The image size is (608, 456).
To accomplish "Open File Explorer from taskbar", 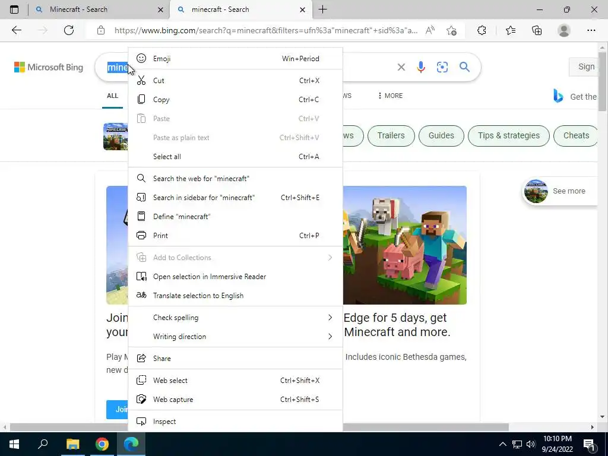I will click(72, 444).
